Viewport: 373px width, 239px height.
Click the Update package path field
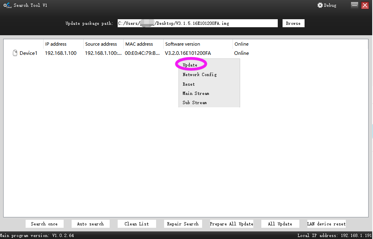[x=197, y=23]
